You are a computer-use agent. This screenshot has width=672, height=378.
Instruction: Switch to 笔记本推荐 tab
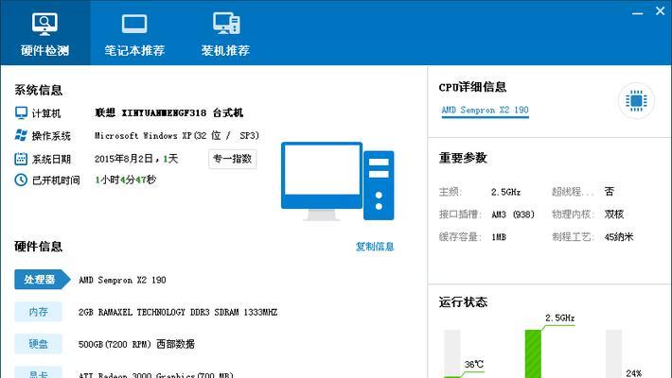(x=134, y=33)
